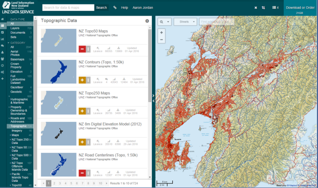Click the results list vertical scrollbar

(150, 66)
